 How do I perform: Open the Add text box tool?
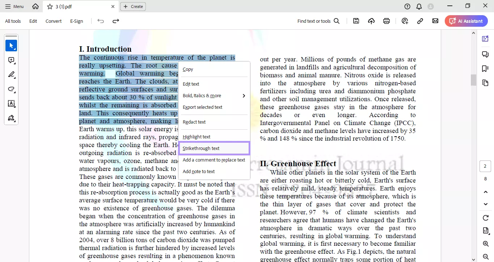(x=11, y=104)
